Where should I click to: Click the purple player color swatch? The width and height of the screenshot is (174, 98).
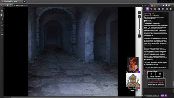(x=139, y=72)
